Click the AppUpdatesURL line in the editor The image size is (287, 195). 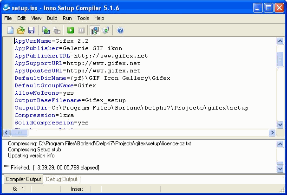78,71
